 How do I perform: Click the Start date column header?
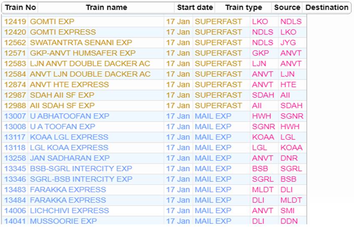(x=195, y=7)
